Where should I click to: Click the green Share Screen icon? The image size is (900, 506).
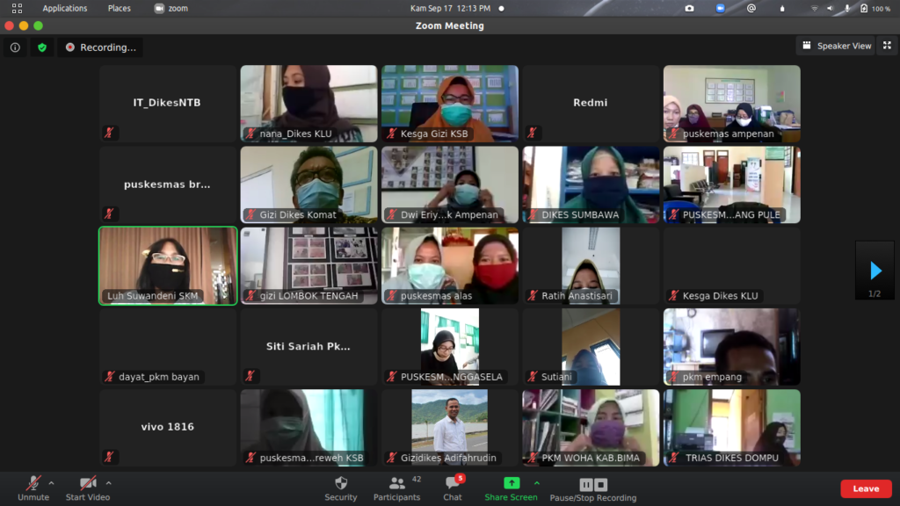(511, 483)
